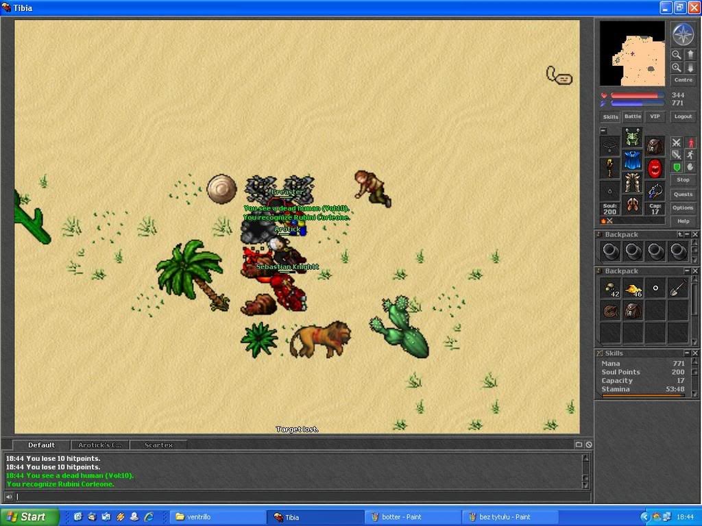Close the Skills panel
Image resolution: width=702 pixels, height=526 pixels.
click(x=695, y=353)
